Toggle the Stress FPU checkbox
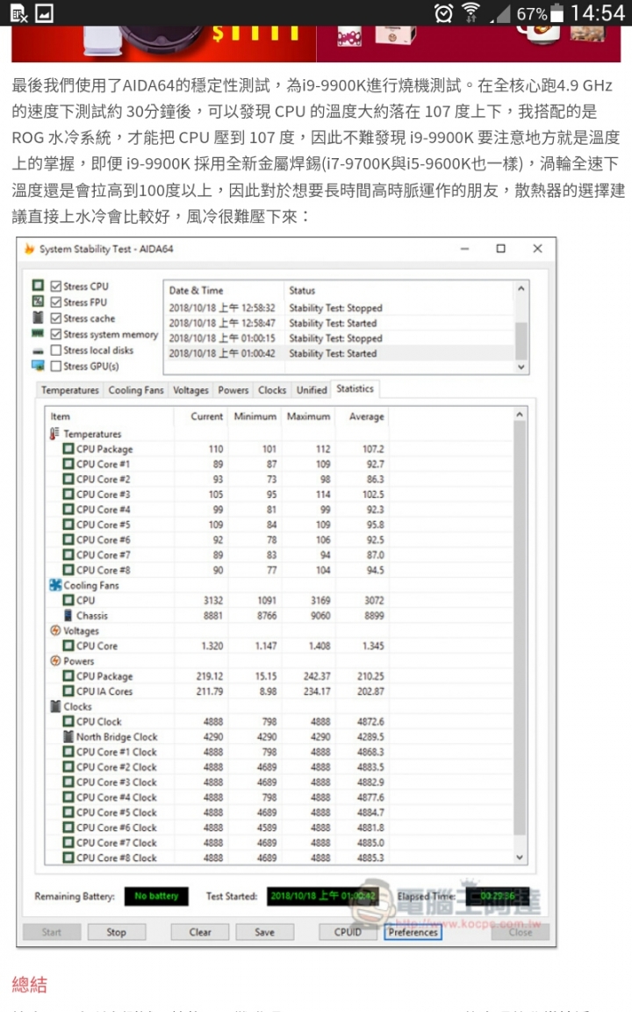Image resolution: width=632 pixels, height=1012 pixels. point(56,302)
